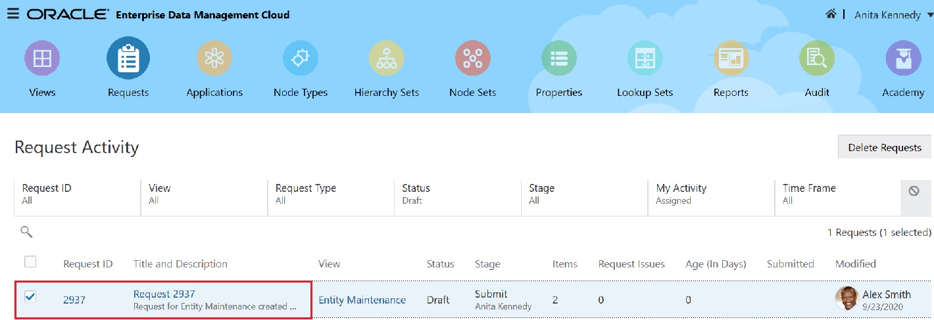The height and width of the screenshot is (320, 934).
Task: Open the Applications card icon
Action: tap(214, 58)
